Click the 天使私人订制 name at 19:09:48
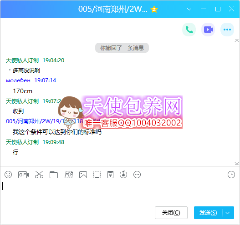This screenshot has height=225, width=240. click(x=22, y=142)
